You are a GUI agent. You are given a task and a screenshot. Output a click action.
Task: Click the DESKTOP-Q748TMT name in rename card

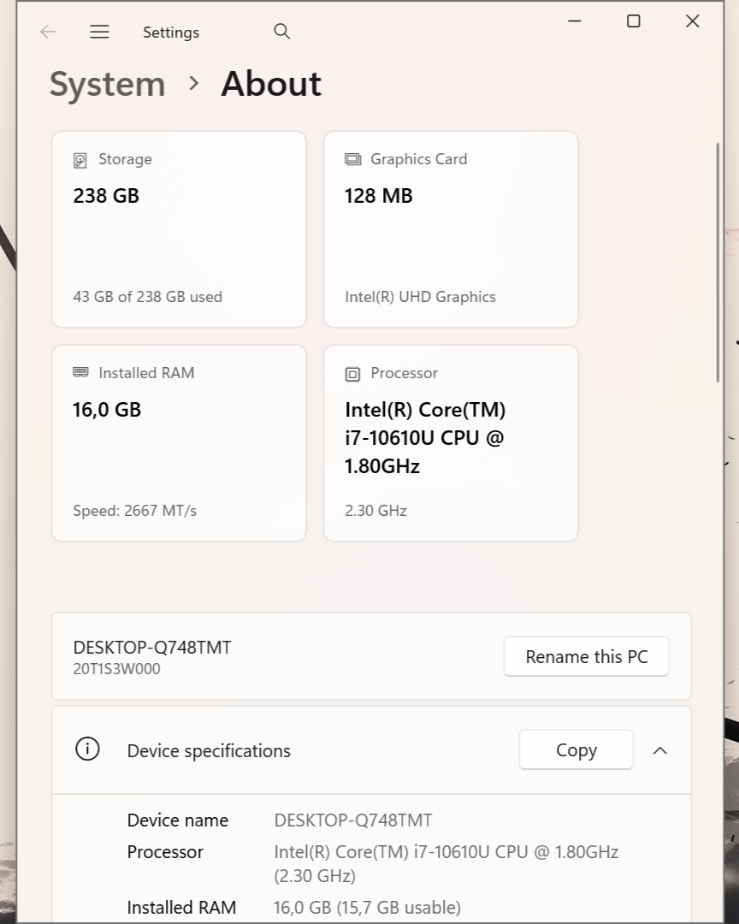(x=152, y=647)
